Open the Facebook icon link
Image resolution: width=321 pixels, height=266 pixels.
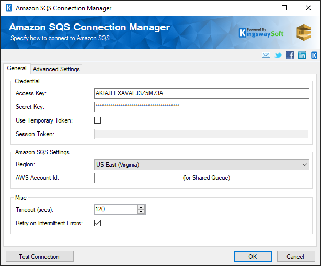(290, 55)
